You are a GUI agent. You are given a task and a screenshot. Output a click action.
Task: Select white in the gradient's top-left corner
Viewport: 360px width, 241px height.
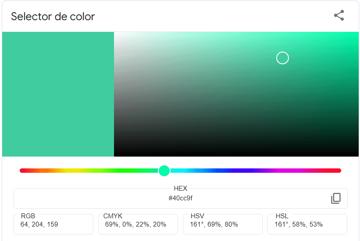[115, 33]
